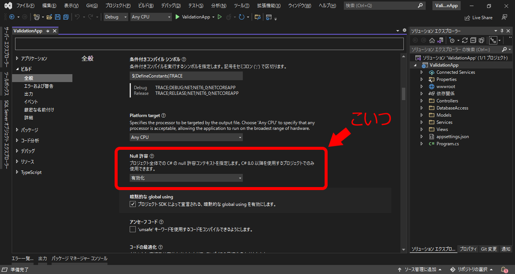
Task: Toggle the 暗黙的な global using checkbox
Action: point(133,204)
